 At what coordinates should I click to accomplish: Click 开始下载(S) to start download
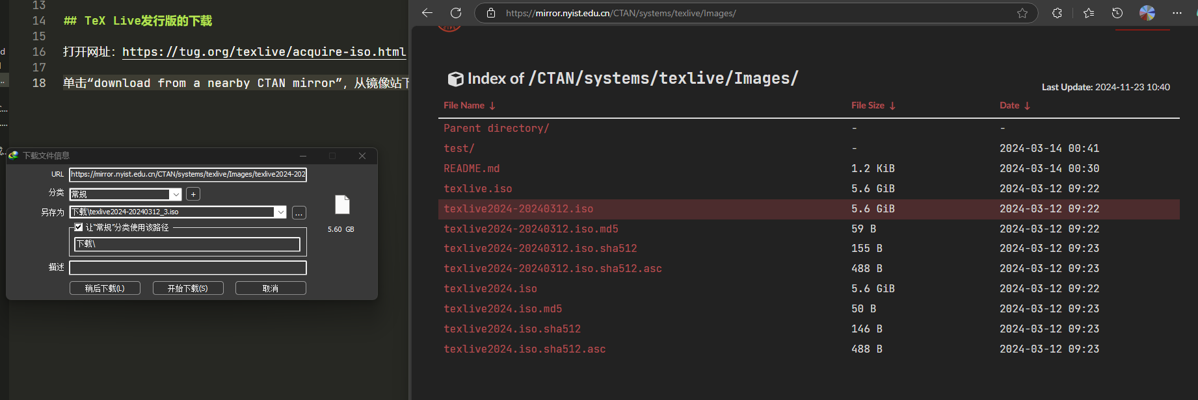[x=188, y=288]
